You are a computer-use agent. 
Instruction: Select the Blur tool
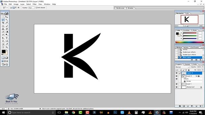pos(3,35)
